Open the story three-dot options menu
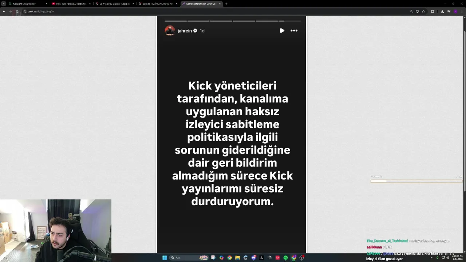The height and width of the screenshot is (262, 466). pyautogui.click(x=294, y=31)
